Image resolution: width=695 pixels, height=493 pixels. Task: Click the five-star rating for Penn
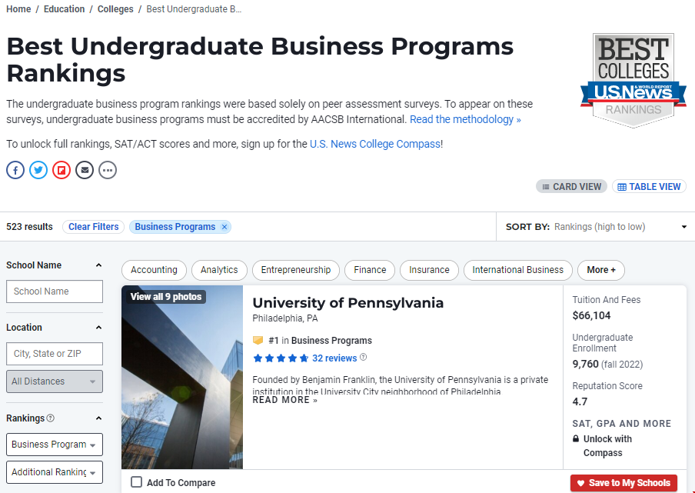click(x=281, y=358)
